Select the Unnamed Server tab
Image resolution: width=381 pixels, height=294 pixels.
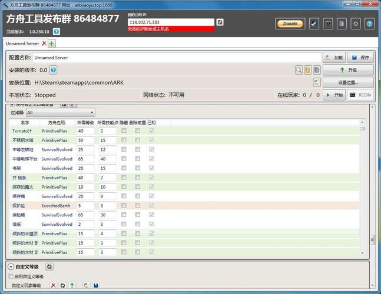pyautogui.click(x=22, y=44)
